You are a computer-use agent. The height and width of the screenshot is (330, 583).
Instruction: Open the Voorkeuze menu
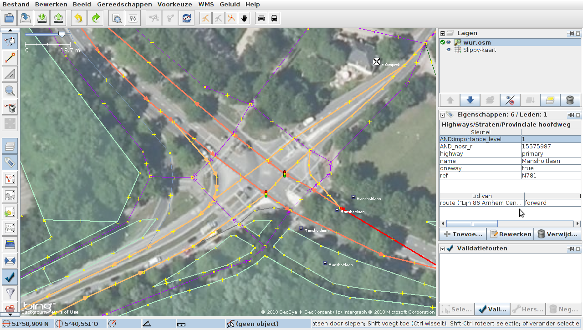click(174, 5)
